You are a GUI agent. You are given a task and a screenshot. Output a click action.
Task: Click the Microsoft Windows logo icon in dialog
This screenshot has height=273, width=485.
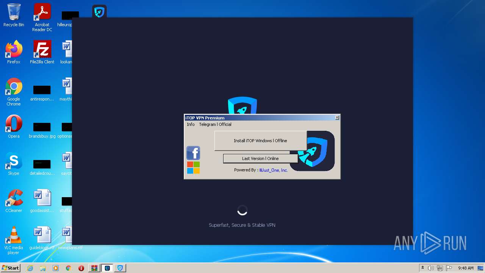[193, 168]
